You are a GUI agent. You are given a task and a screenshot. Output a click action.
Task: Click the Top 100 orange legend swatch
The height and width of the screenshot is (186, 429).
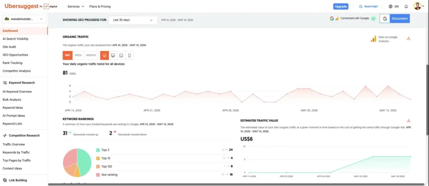[x=98, y=166]
